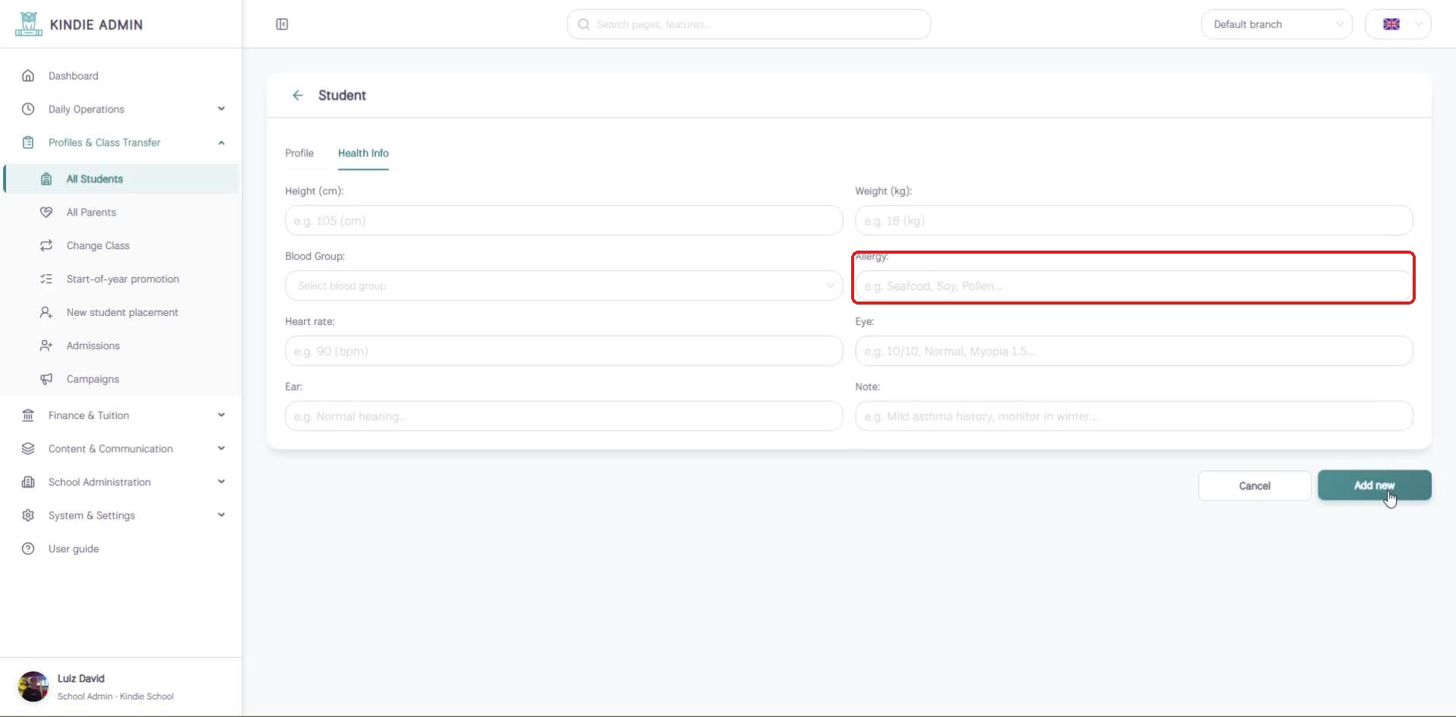This screenshot has width=1456, height=717.
Task: Click the Add new button
Action: (1375, 485)
